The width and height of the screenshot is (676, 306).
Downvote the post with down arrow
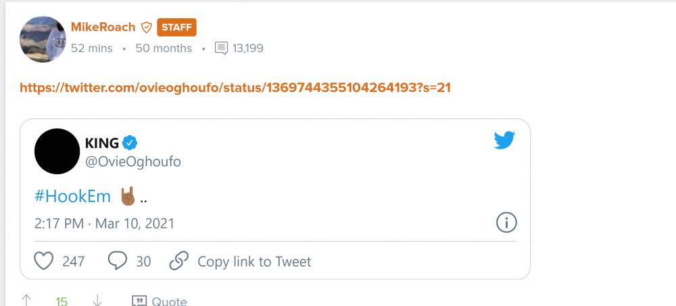(97, 301)
